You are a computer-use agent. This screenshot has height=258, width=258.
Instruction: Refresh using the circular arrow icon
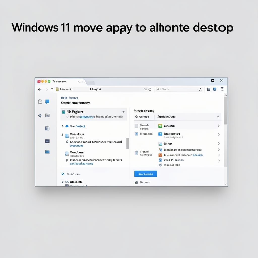tap(150, 89)
